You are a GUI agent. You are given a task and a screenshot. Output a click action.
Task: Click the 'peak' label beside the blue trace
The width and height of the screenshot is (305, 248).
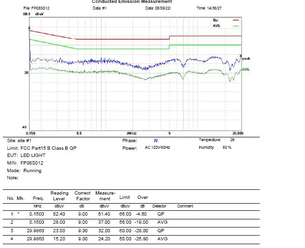tap(246, 59)
